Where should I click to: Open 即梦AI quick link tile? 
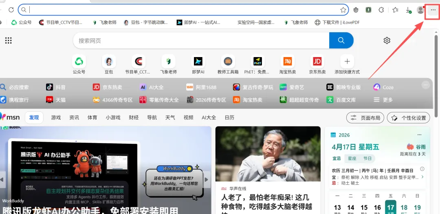[x=198, y=64]
